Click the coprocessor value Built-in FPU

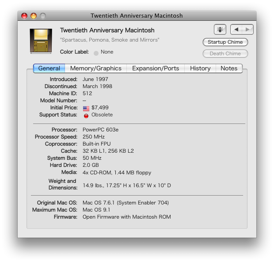97,144
